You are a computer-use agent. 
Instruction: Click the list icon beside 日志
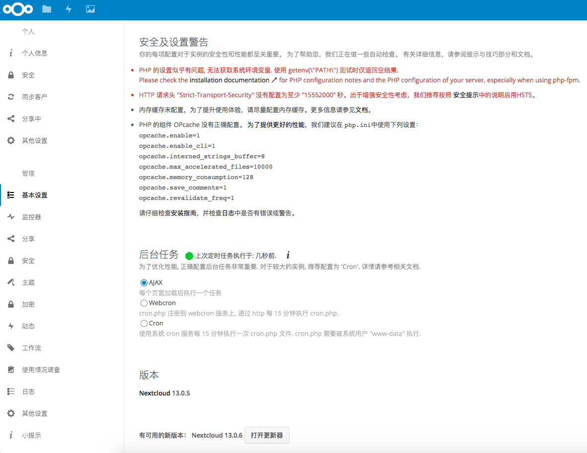[11, 391]
